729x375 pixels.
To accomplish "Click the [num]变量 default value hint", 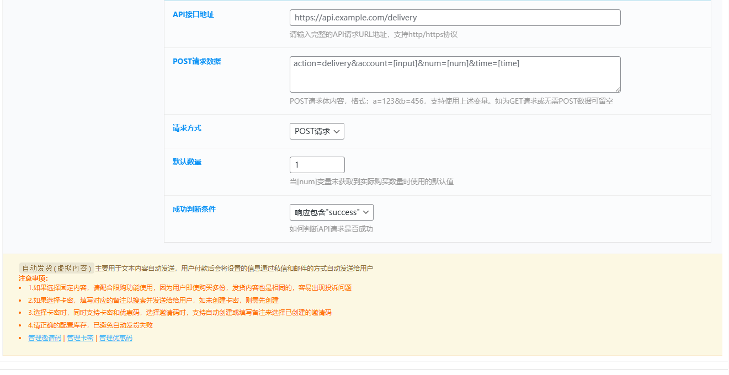I will click(371, 181).
